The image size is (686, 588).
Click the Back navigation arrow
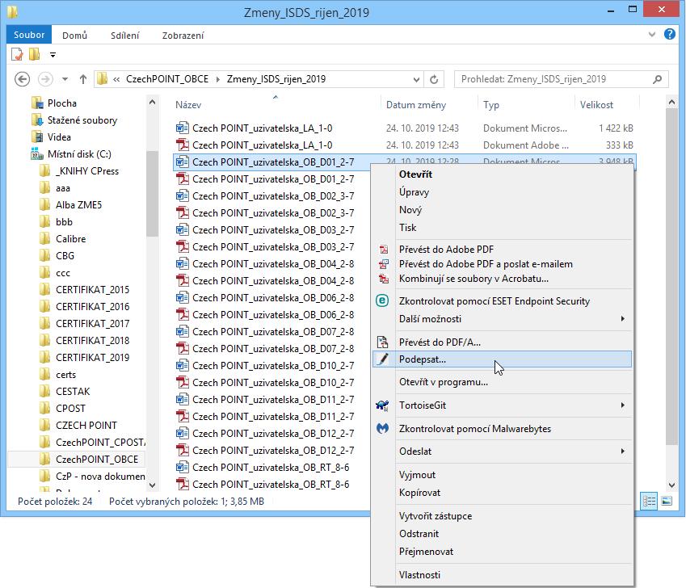point(23,79)
